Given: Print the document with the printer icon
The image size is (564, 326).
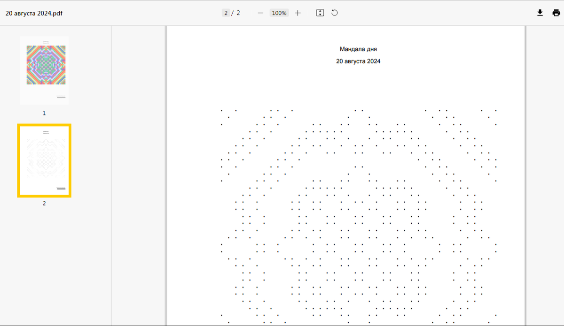Looking at the screenshot, I should [x=556, y=13].
